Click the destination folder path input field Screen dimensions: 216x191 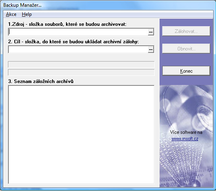(78, 49)
